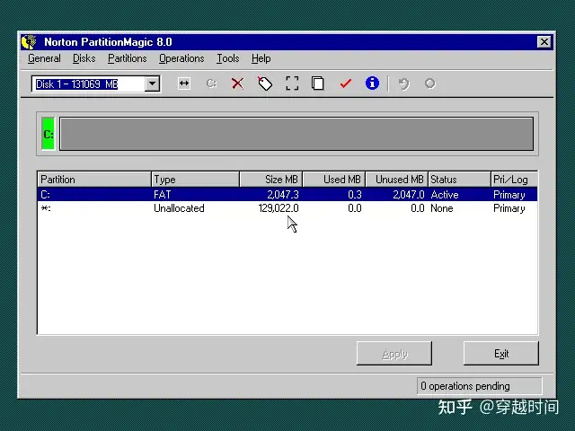Click the red X Delete partition icon
Image resolution: width=575 pixels, height=431 pixels.
237,84
